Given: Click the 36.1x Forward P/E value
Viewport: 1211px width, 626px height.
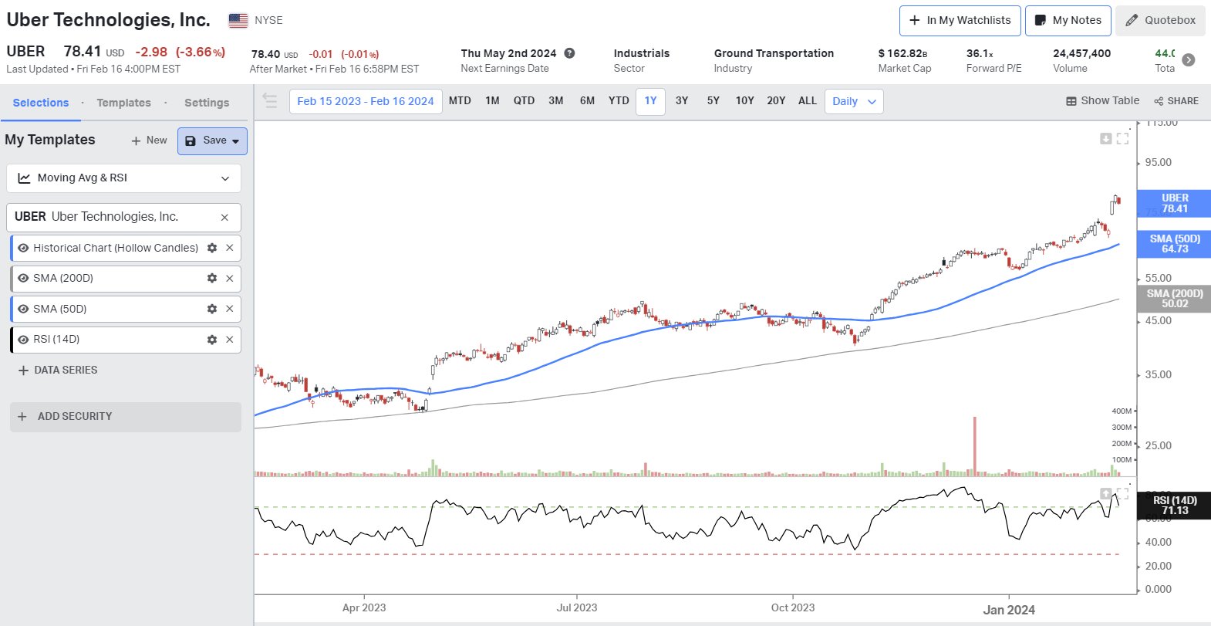Looking at the screenshot, I should pyautogui.click(x=980, y=53).
